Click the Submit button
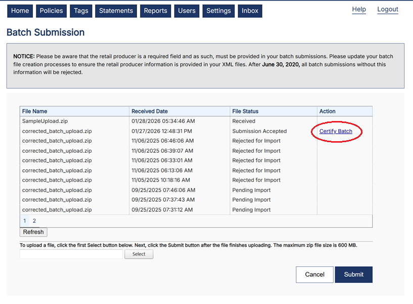This screenshot has height=304, width=413. tap(354, 275)
